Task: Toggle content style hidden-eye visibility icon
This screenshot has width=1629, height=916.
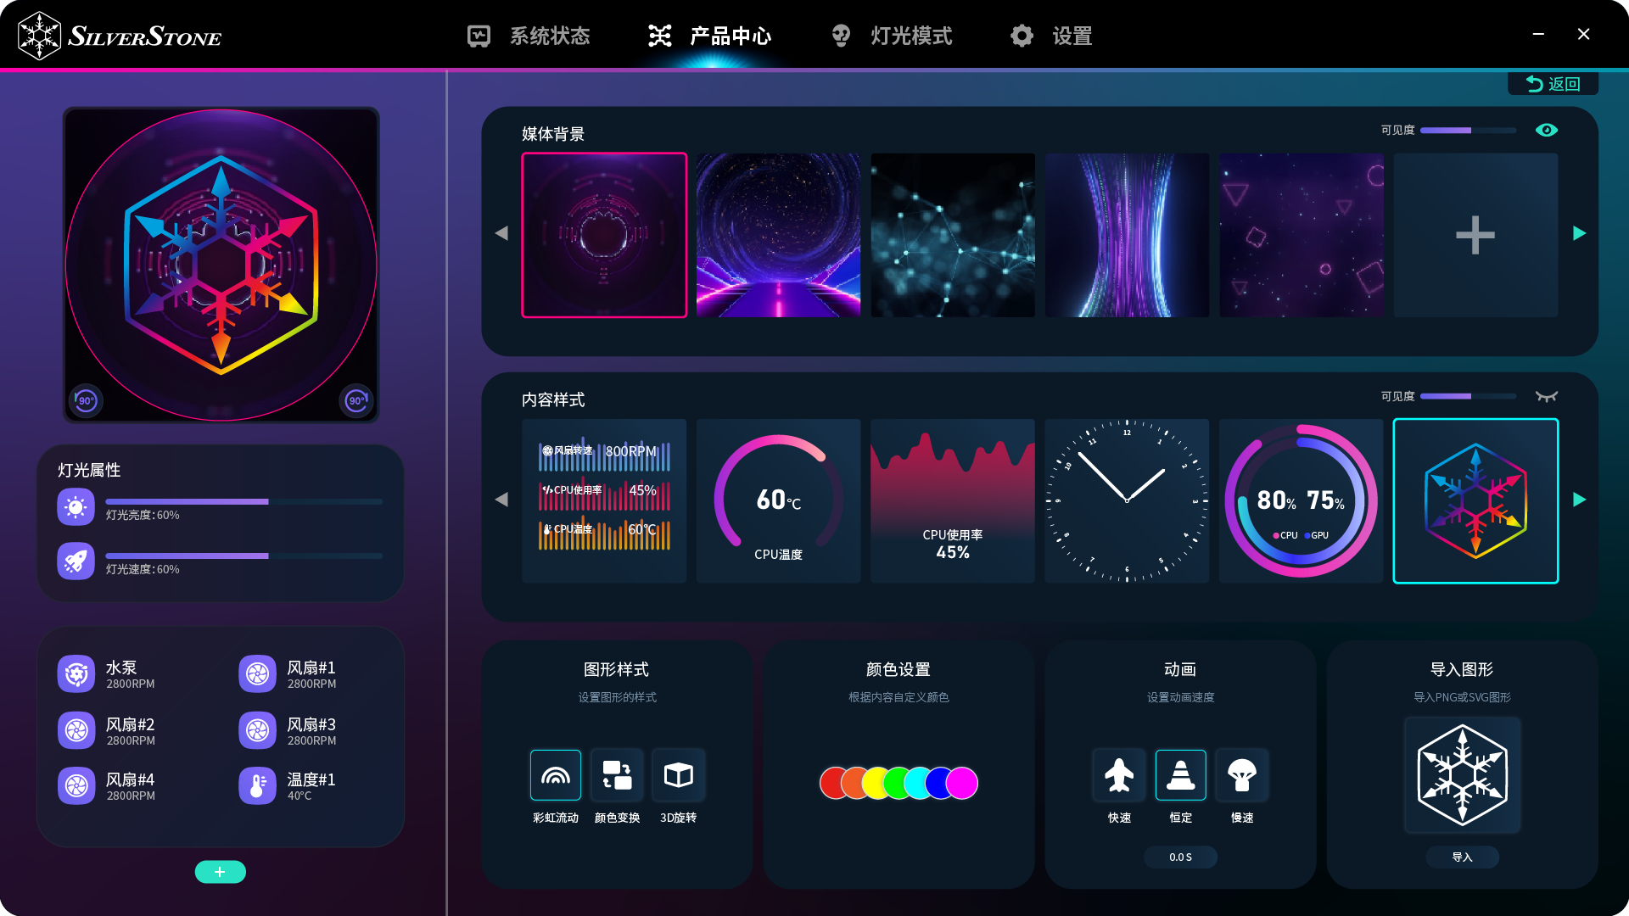Action: pos(1546,396)
